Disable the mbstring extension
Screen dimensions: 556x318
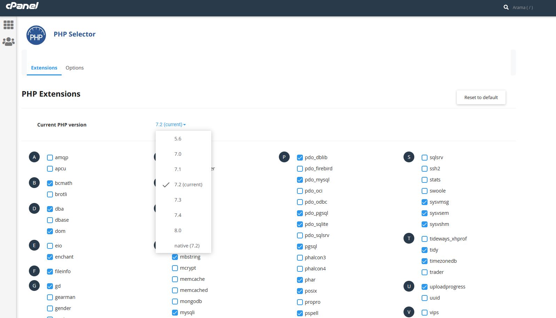click(x=175, y=257)
